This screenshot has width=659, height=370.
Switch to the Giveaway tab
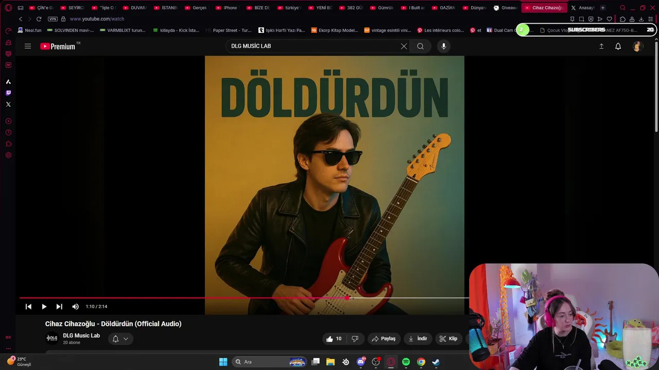point(505,8)
